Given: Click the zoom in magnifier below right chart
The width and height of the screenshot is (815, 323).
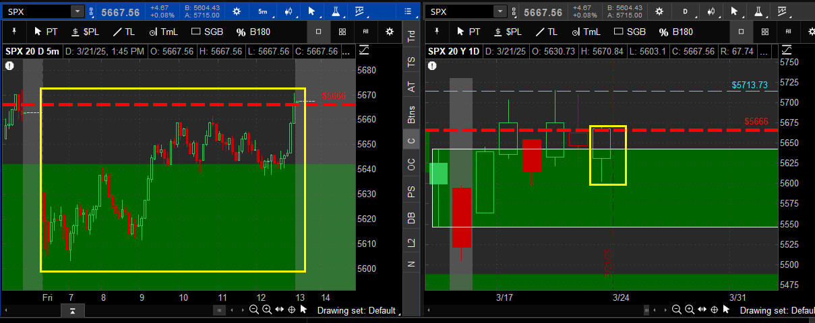Looking at the screenshot, I should point(688,310).
